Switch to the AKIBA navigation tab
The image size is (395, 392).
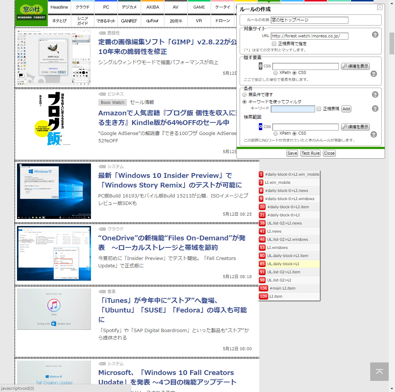(x=152, y=7)
